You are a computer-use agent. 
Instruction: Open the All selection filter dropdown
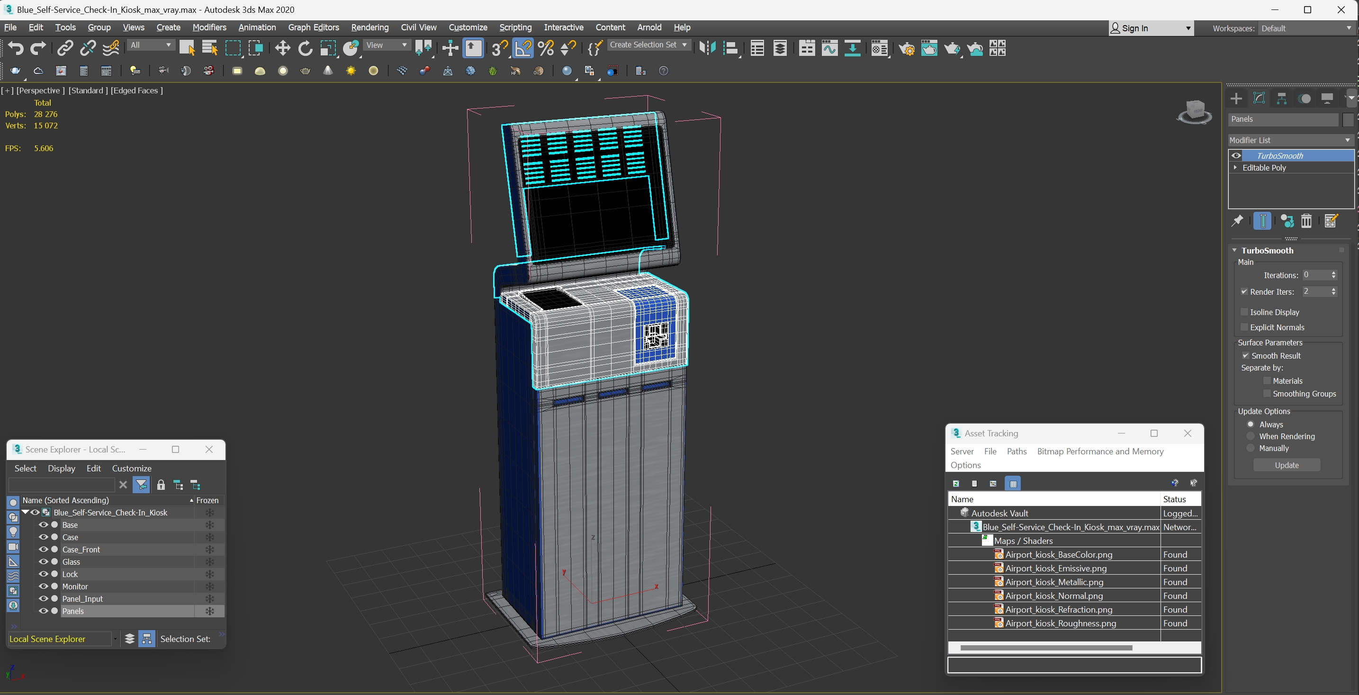click(151, 45)
